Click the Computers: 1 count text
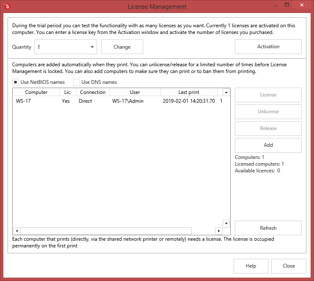Viewport: 314px width, 281px height. (x=250, y=157)
